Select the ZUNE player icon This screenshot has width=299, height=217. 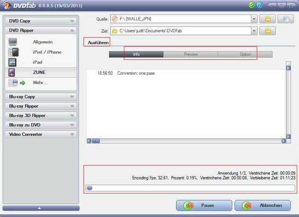point(12,72)
